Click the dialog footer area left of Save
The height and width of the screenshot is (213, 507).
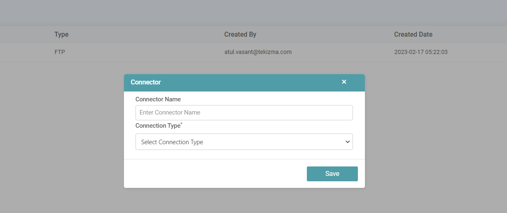tap(214, 174)
